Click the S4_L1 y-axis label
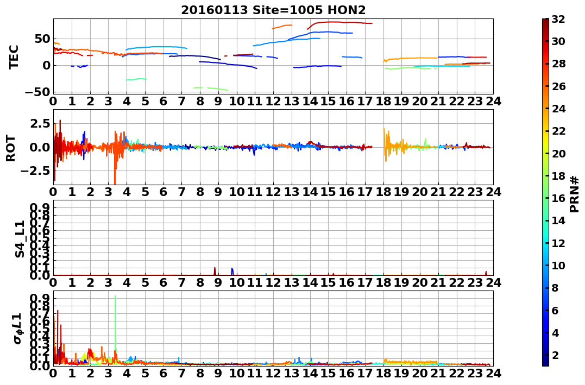Viewport: 585px width, 385px height. click(20, 239)
